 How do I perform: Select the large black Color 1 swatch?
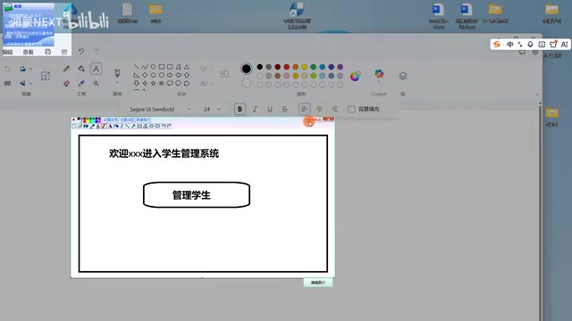click(247, 69)
